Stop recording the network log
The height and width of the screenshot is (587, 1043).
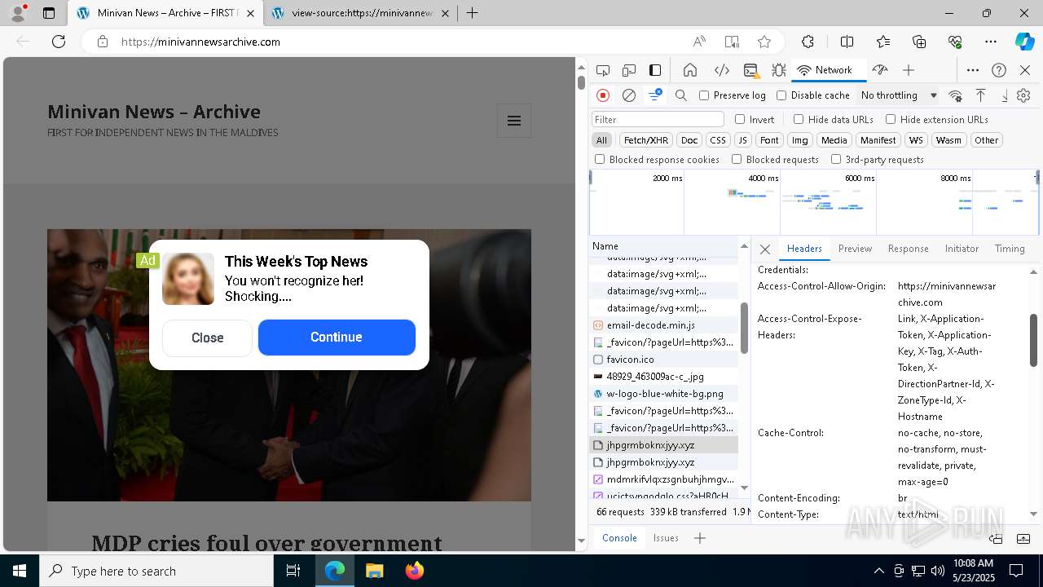[x=603, y=95]
